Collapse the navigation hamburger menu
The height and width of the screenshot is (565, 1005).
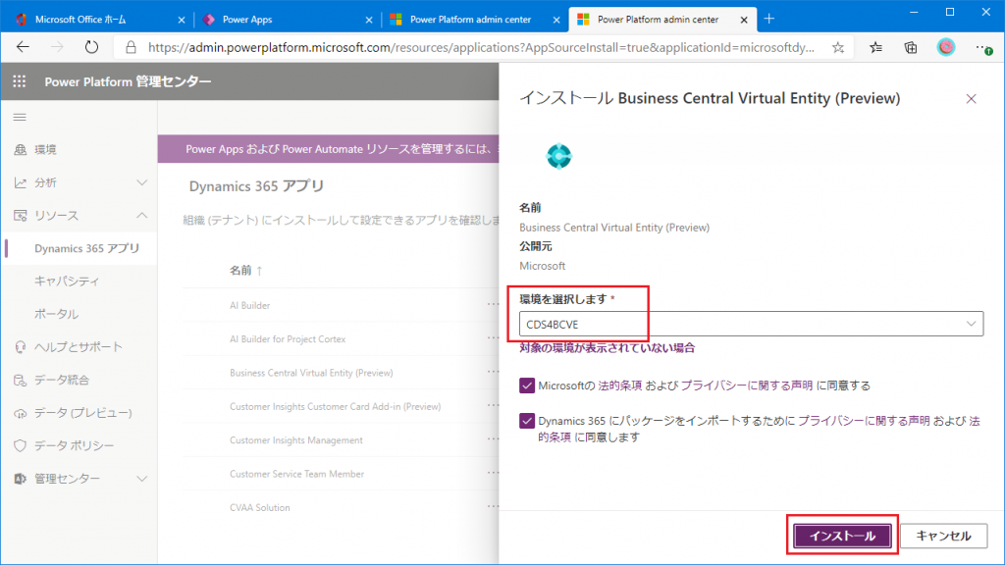(20, 118)
